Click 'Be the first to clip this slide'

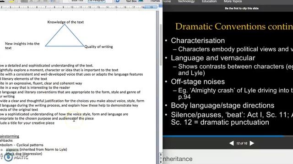coord(242,8)
